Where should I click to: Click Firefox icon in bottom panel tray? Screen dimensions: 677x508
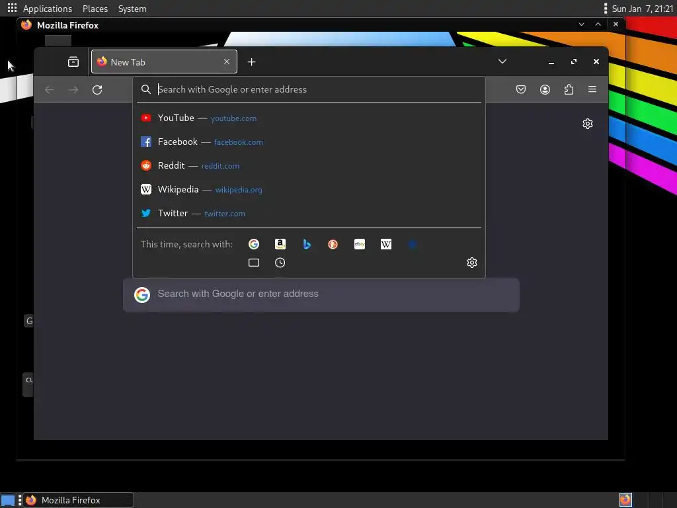click(x=625, y=500)
